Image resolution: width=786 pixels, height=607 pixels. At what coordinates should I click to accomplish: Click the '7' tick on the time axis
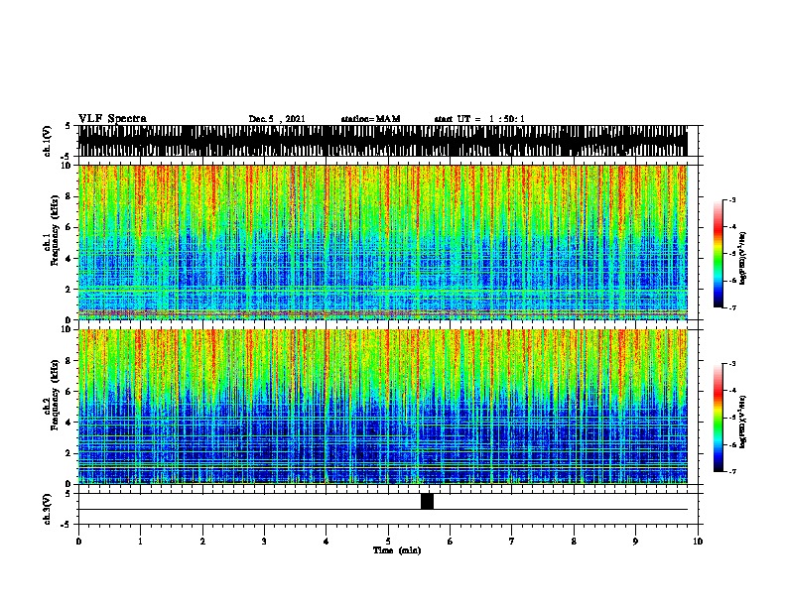tap(512, 542)
